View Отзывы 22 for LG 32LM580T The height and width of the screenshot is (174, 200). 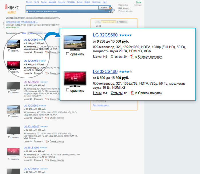coord(38,141)
